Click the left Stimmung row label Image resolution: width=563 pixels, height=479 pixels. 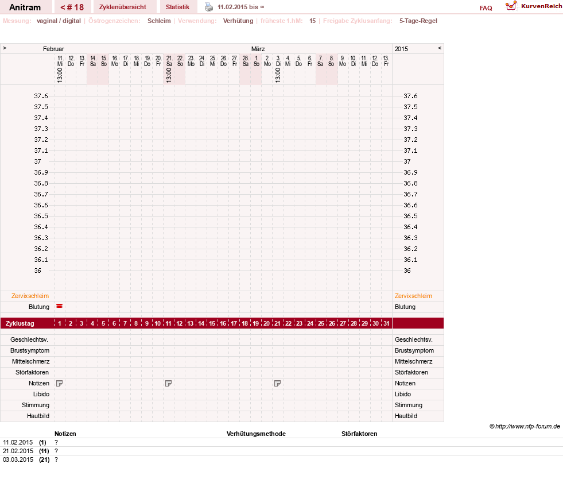36,405
